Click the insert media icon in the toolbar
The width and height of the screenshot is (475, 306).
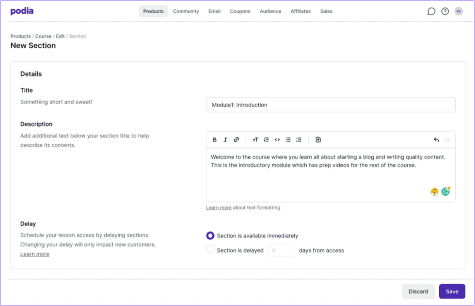point(318,139)
